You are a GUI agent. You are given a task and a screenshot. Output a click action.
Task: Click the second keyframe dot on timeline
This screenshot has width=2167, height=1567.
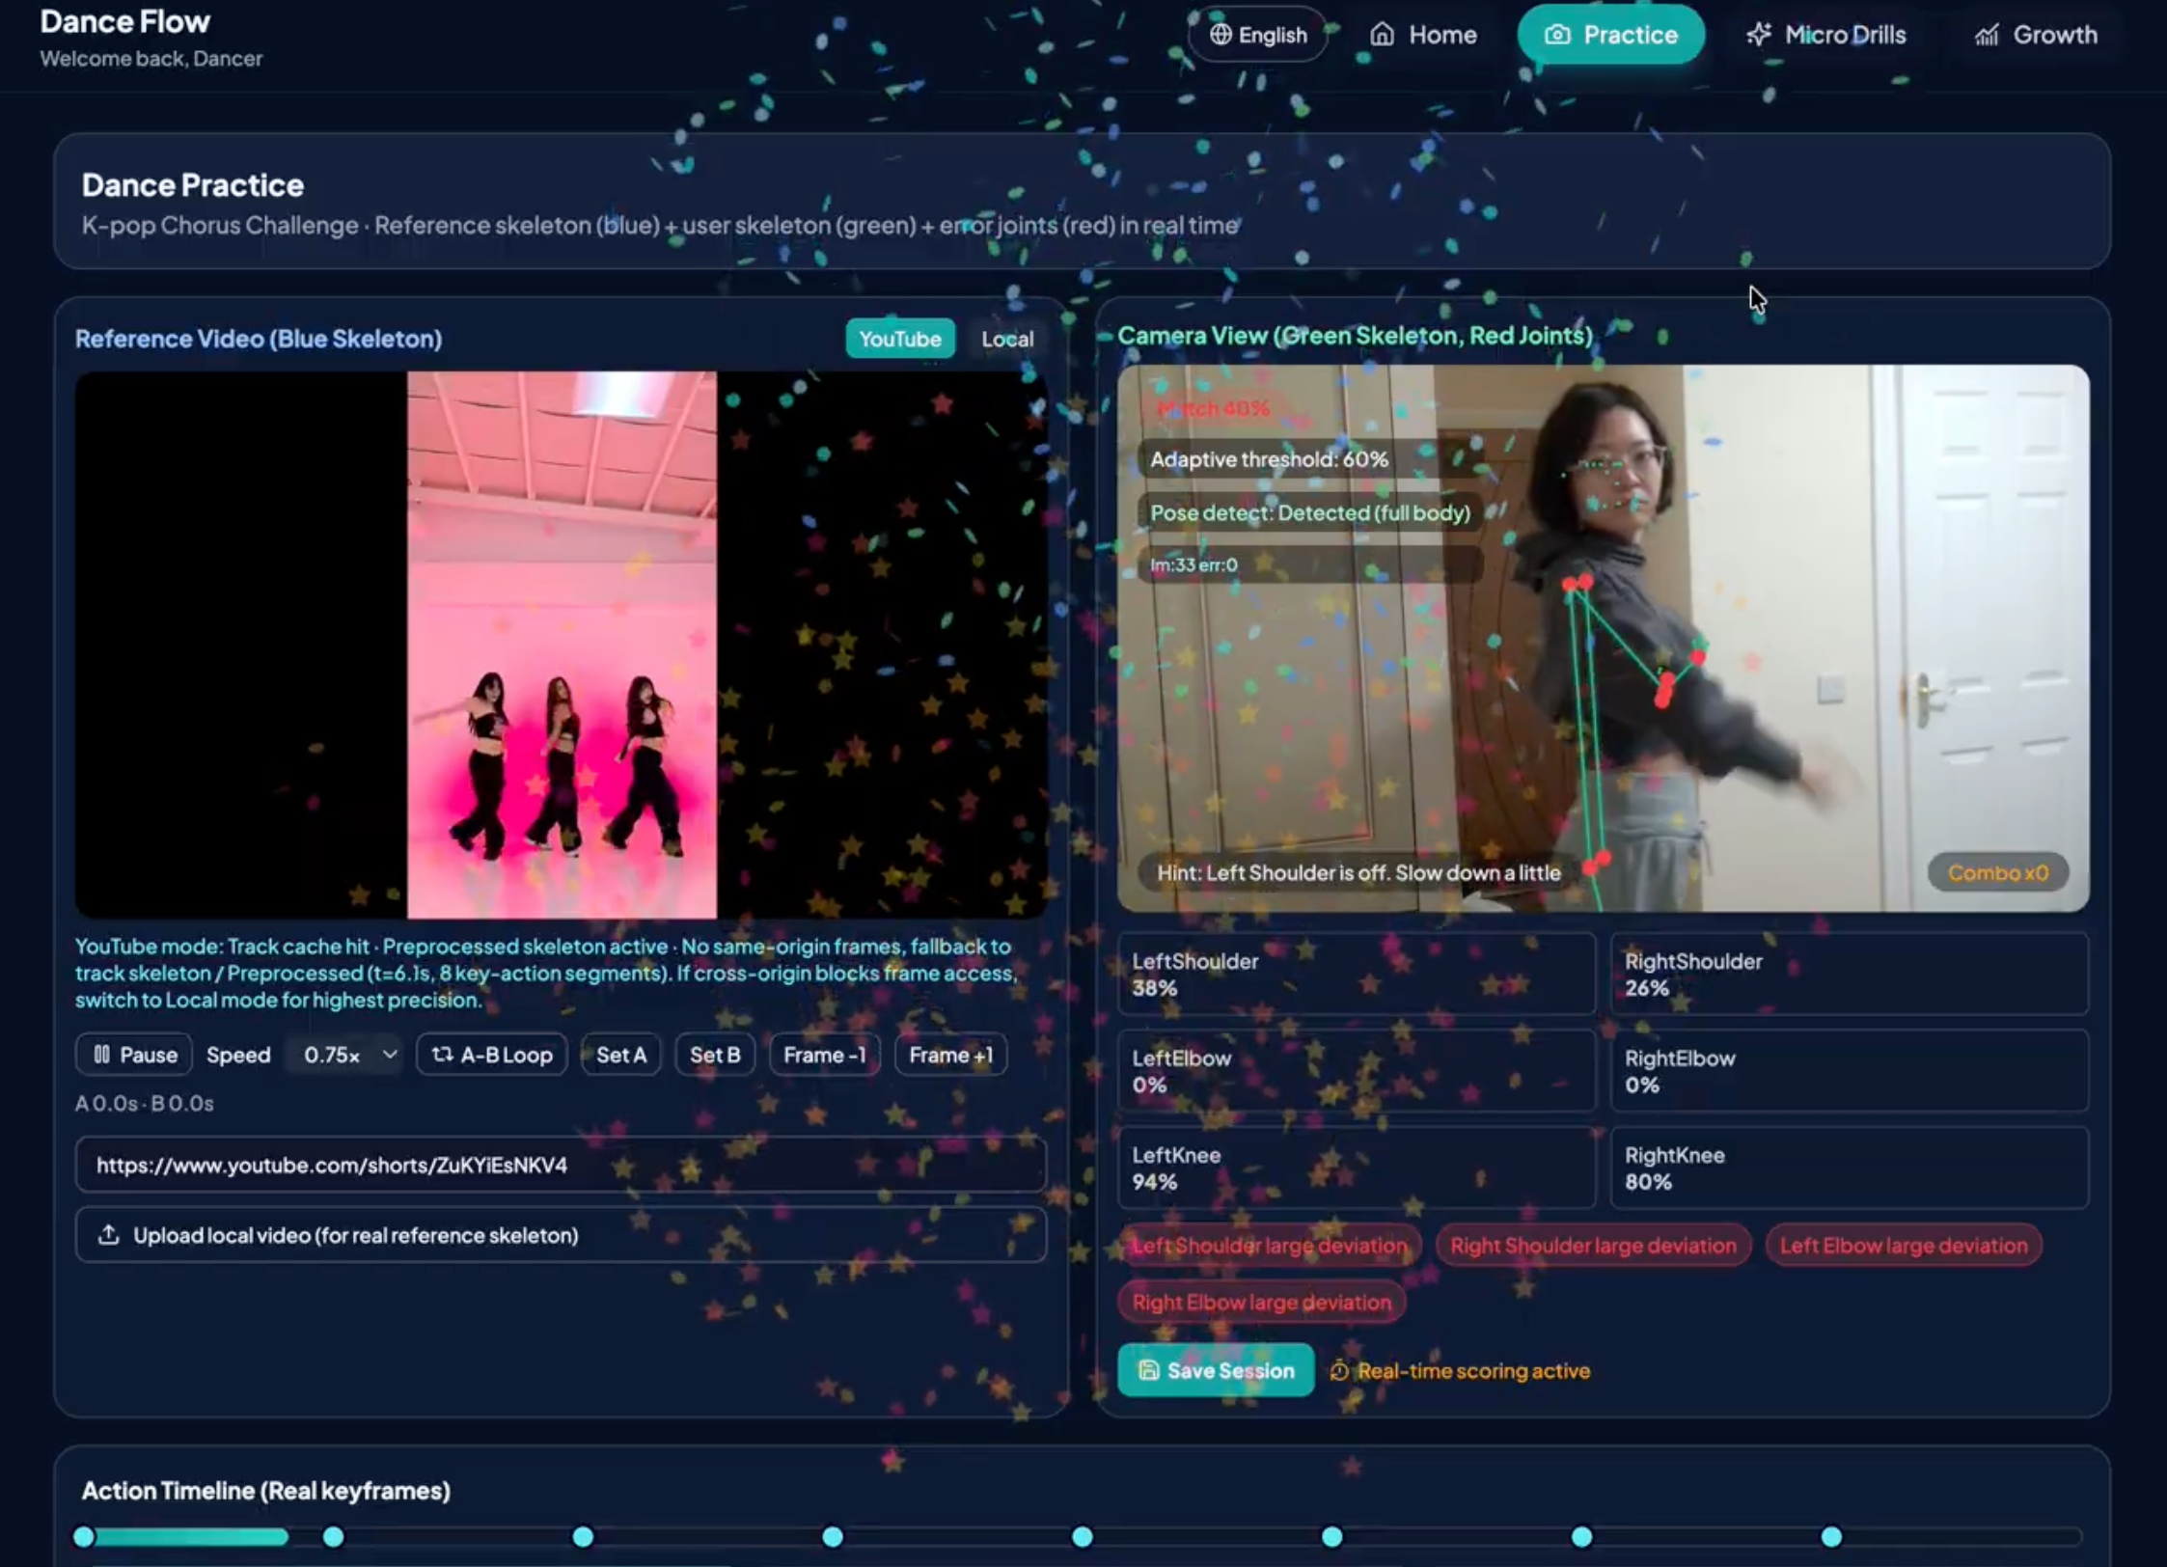[333, 1536]
